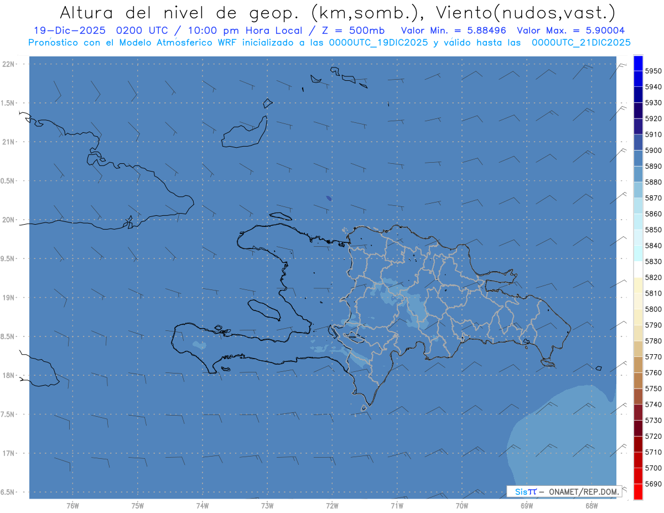This screenshot has width=664, height=513.
Task: Click the '76W' longitude label
Action: (x=72, y=506)
